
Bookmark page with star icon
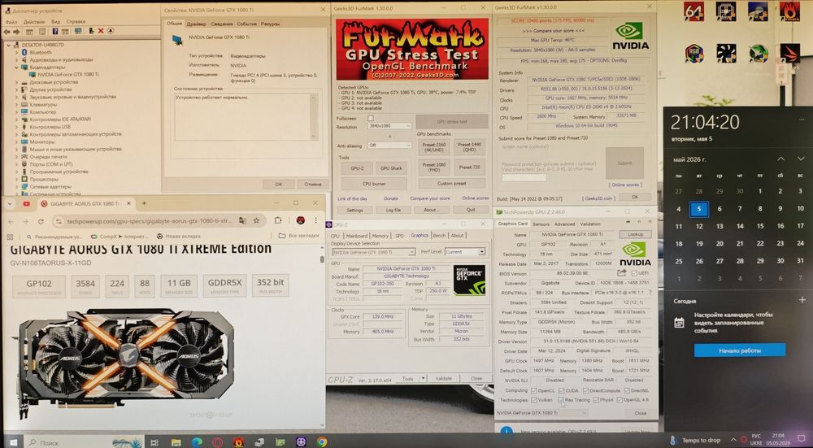256,220
